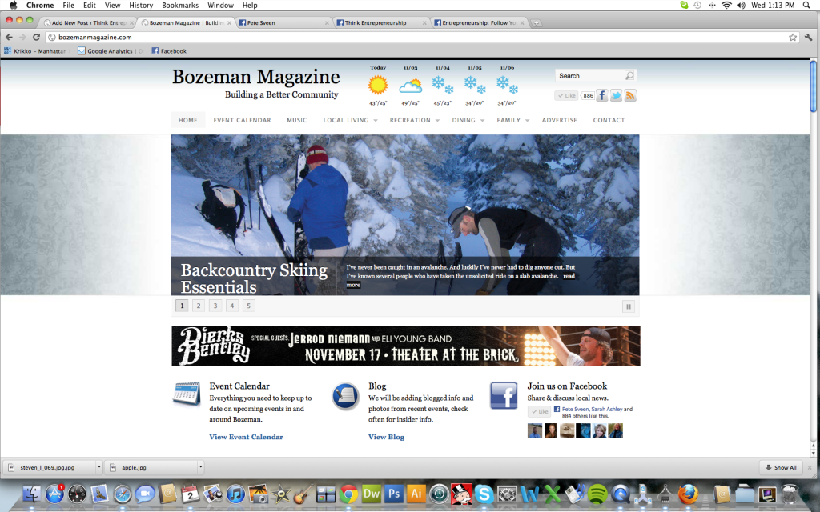Switch to Add New Post tab

pos(88,23)
